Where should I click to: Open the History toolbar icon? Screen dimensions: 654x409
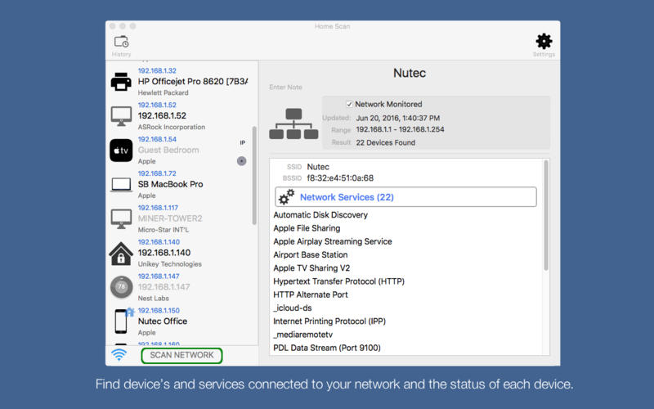121,42
